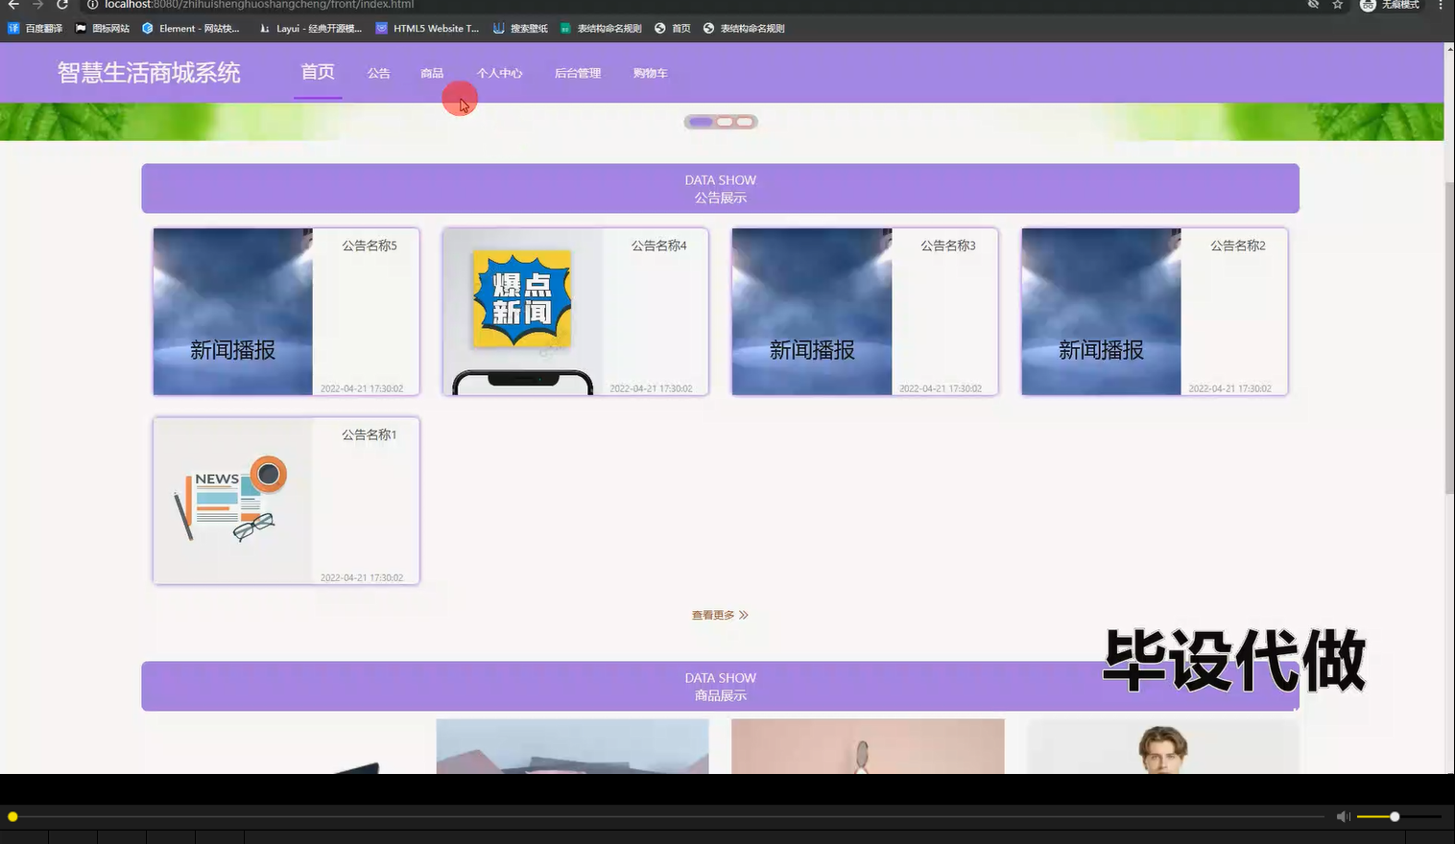Image resolution: width=1455 pixels, height=844 pixels.
Task: Click the address bar URL
Action: (259, 5)
